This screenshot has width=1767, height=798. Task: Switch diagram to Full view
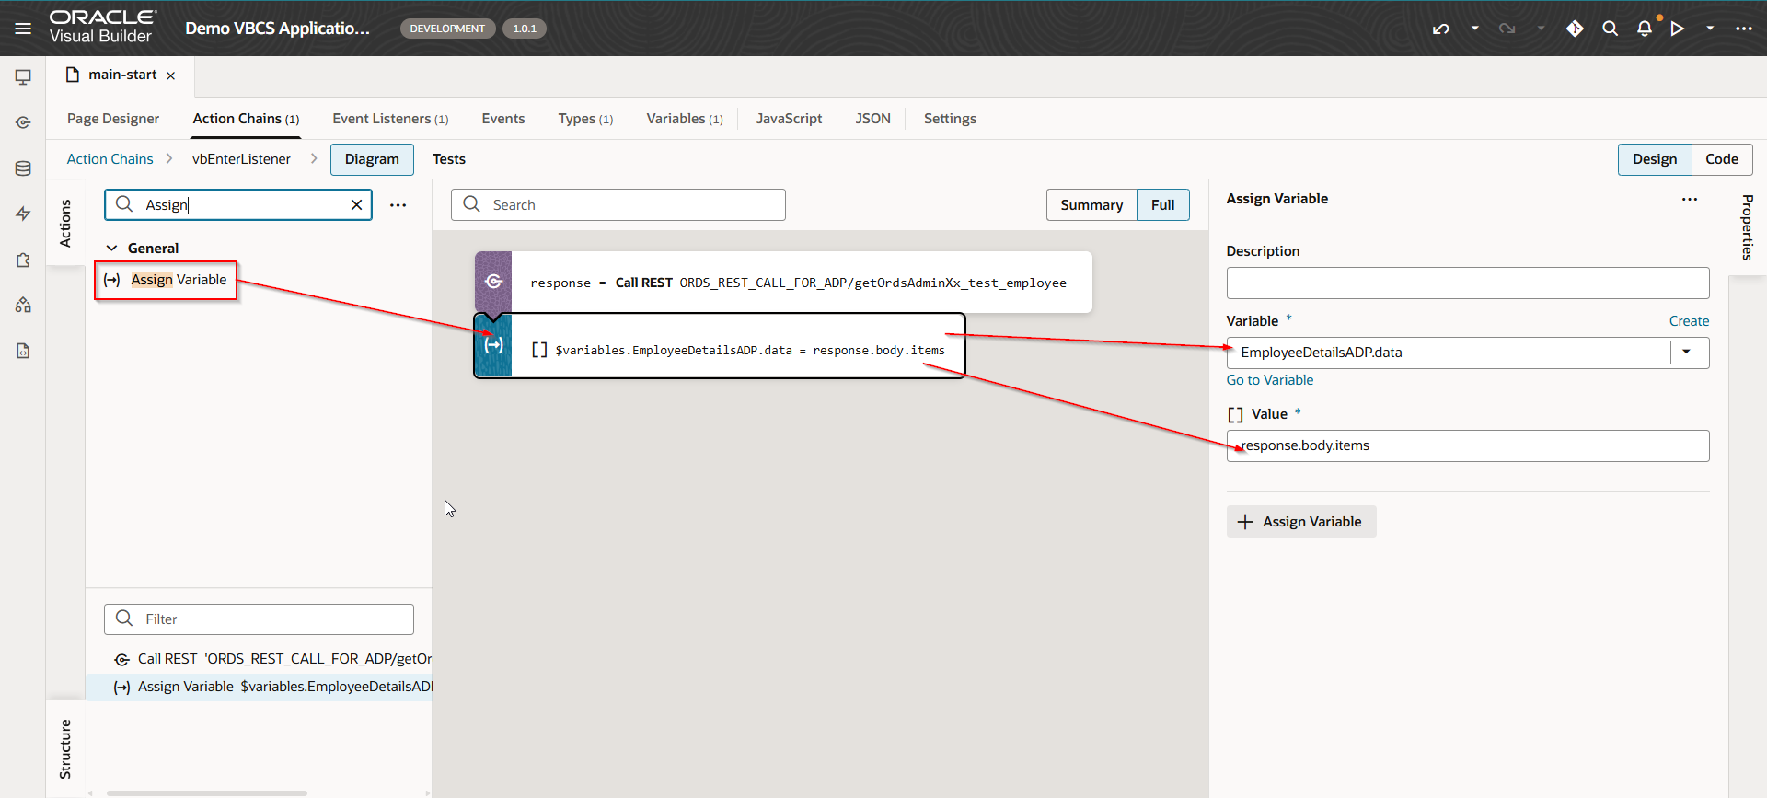click(1162, 205)
